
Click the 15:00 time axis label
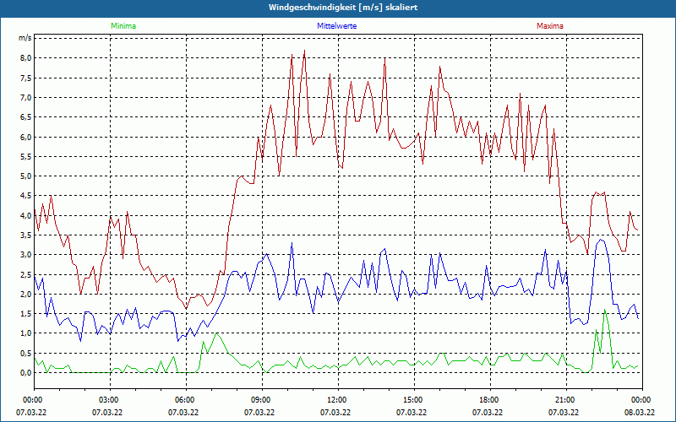(x=412, y=399)
